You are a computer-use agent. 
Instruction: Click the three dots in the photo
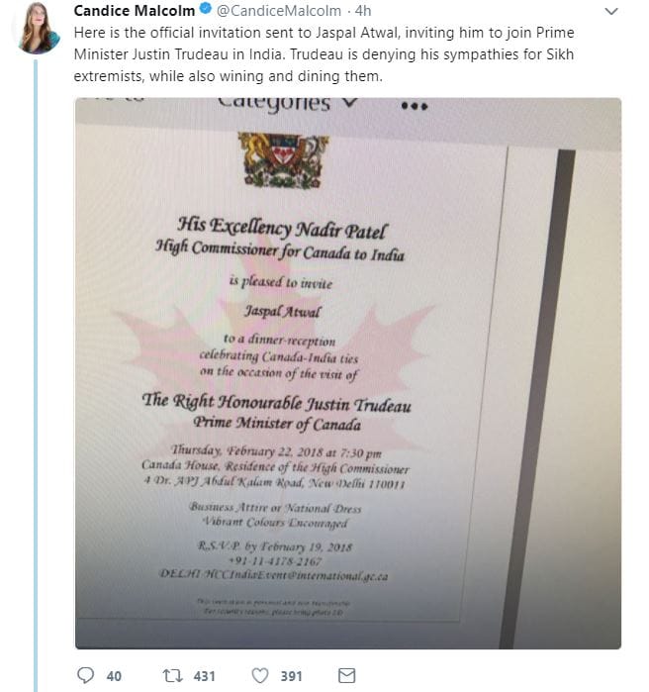click(x=416, y=105)
